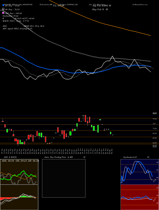This screenshot has height=210, width=159.
Task: Click the magenta 200 Day legend swatch
Action: coord(3,13)
